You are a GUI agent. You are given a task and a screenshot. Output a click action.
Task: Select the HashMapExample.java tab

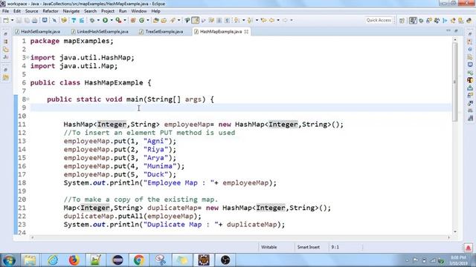[x=221, y=31]
